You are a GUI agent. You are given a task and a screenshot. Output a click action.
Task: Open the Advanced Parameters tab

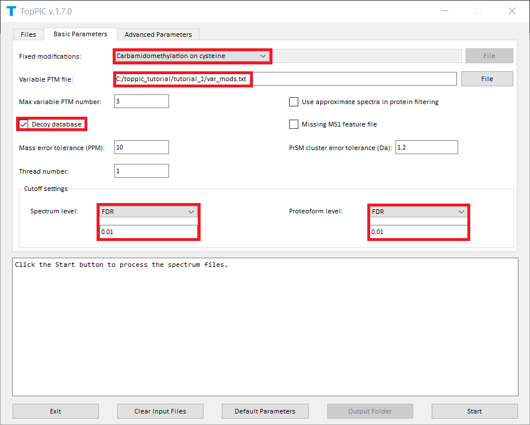pyautogui.click(x=158, y=35)
